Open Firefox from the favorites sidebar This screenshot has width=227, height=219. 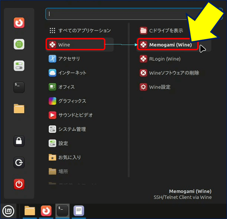(19, 23)
